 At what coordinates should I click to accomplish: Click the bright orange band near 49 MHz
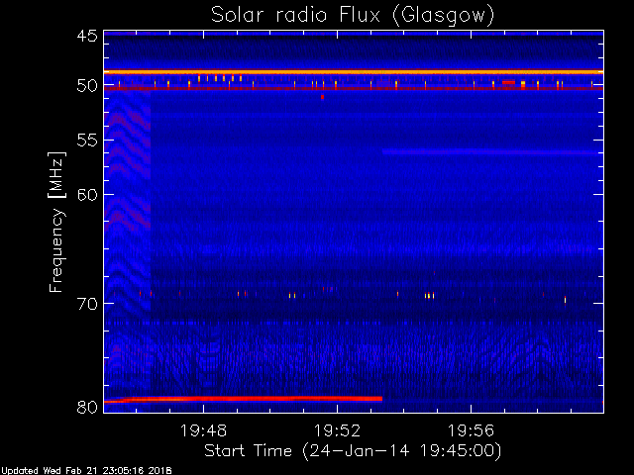coord(354,72)
